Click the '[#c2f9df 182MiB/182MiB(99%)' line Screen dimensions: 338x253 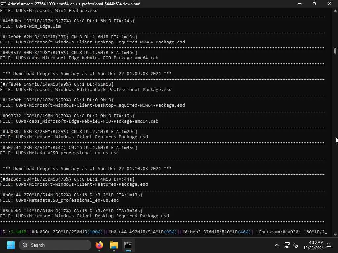[x=57, y=100]
